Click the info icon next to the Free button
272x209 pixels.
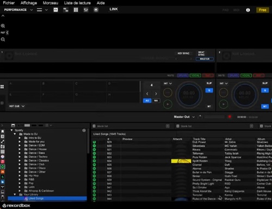click(x=248, y=10)
